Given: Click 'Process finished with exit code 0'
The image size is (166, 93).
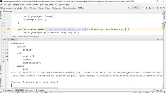Looking at the screenshot, I should coord(35,82).
